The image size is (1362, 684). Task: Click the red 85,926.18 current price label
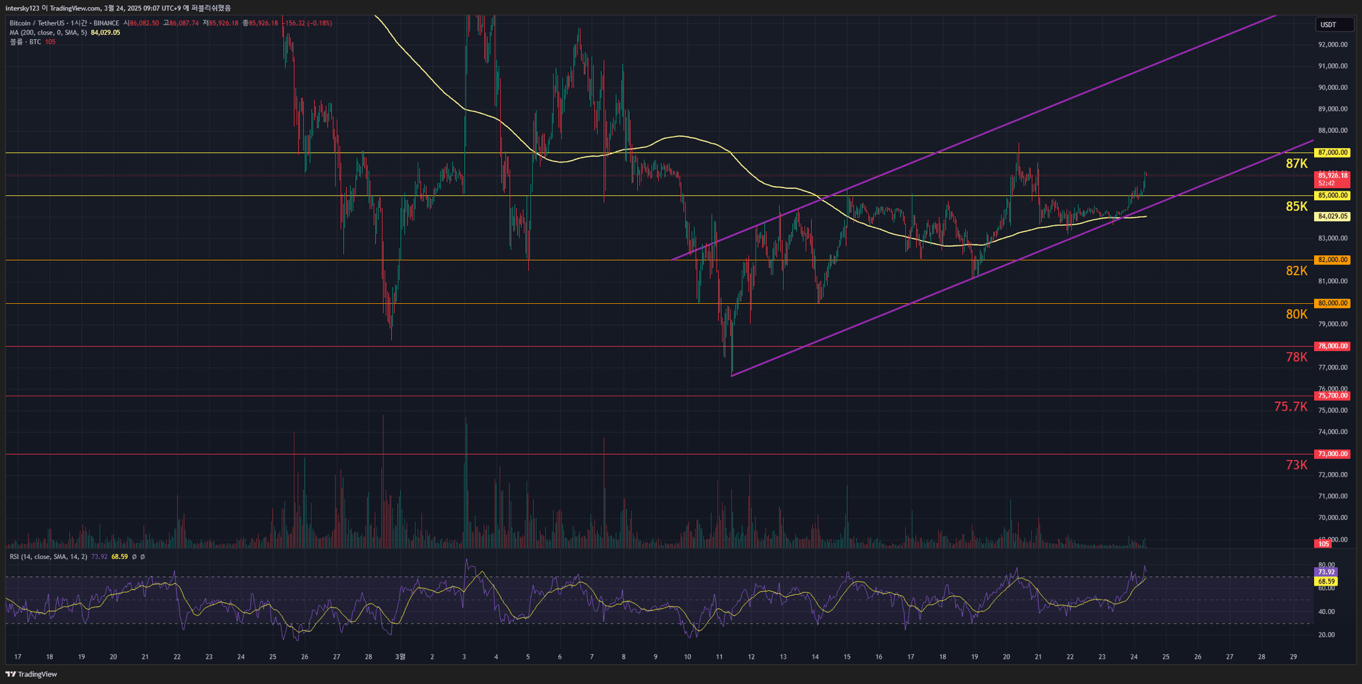click(1332, 176)
